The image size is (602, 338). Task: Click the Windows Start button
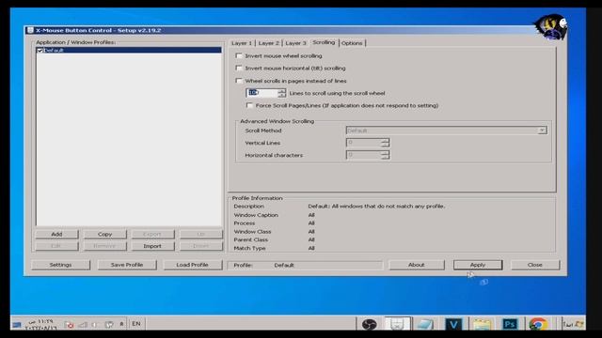573,324
